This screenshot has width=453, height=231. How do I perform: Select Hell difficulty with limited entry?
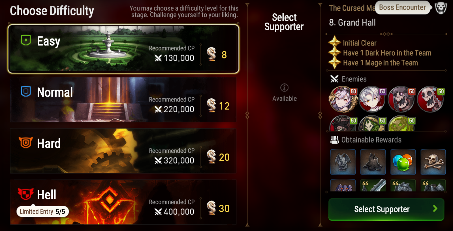pos(123,202)
